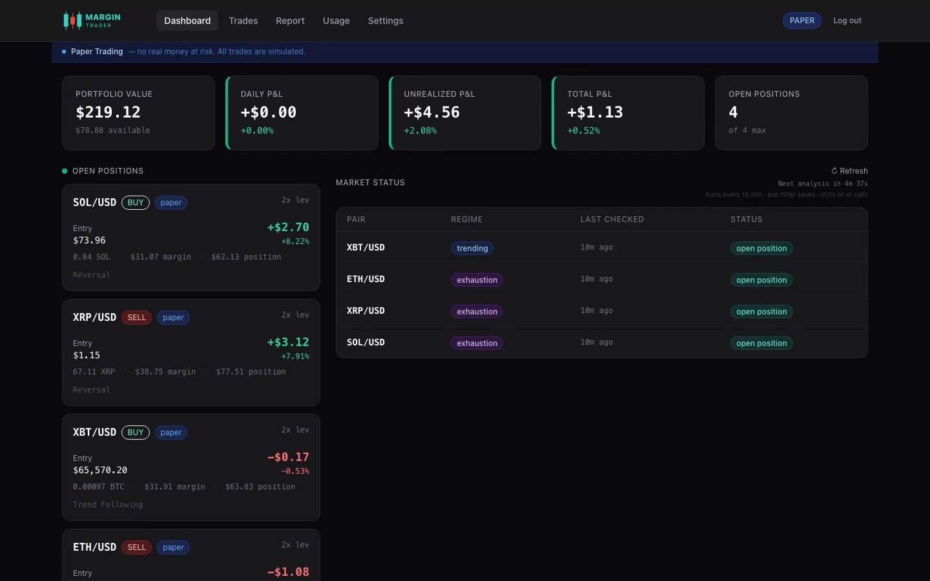This screenshot has height=581, width=930.
Task: Click the paper badge on the XBT/USD position
Action: point(171,433)
